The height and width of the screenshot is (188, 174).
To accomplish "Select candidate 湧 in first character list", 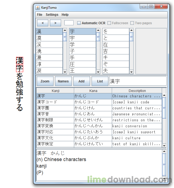I will click(x=49, y=51).
